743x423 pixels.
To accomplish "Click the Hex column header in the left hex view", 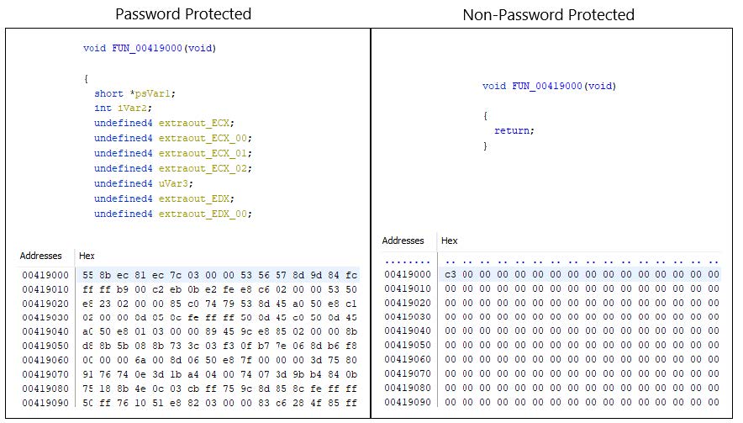I will (87, 256).
